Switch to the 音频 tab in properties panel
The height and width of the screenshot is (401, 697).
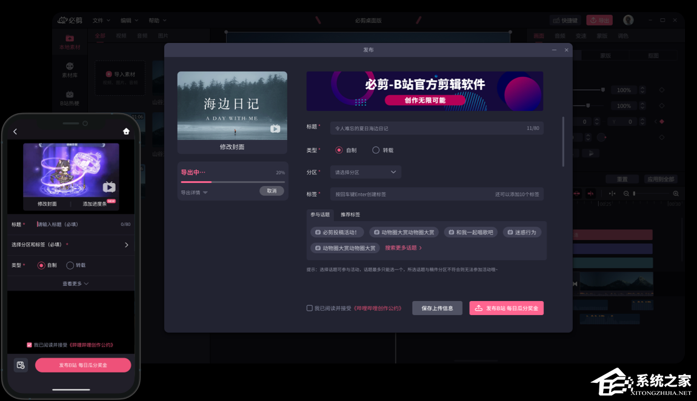pyautogui.click(x=561, y=35)
